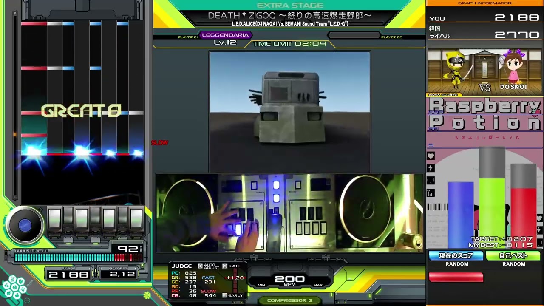Click the green best-score bar
The width and height of the screenshot is (544, 306).
tap(492, 213)
